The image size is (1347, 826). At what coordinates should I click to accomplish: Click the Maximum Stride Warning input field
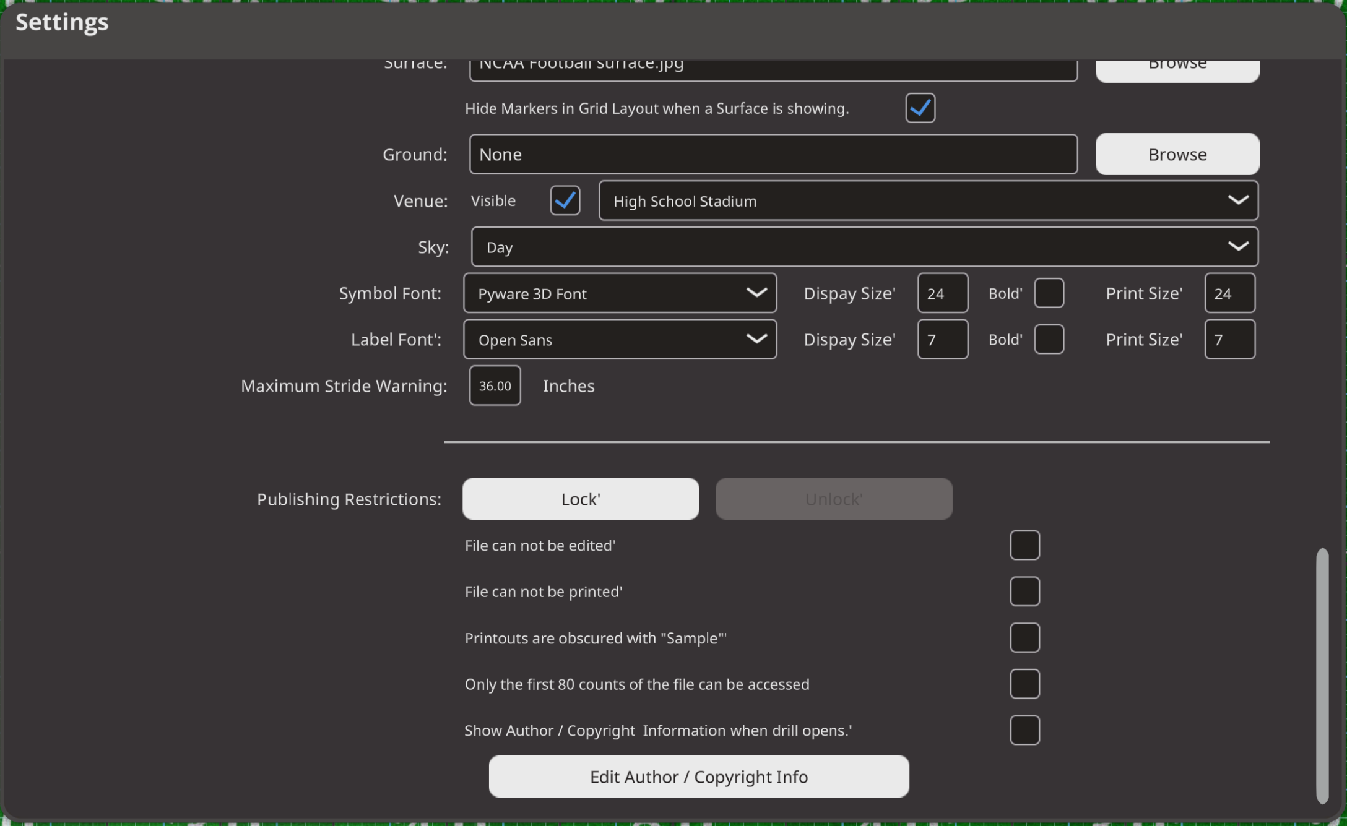coord(495,386)
